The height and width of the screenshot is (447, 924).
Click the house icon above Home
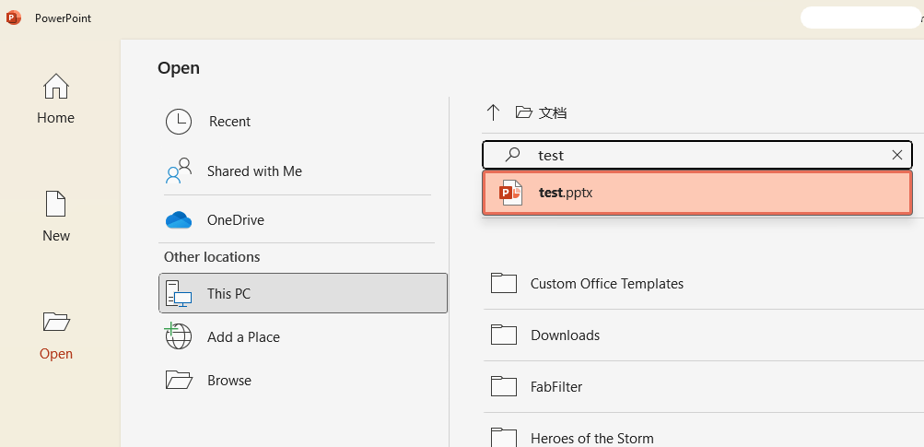[x=56, y=86]
